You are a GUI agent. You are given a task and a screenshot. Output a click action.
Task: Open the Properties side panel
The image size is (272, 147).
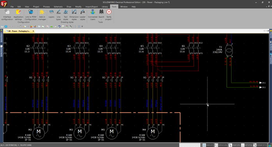click(x=270, y=59)
